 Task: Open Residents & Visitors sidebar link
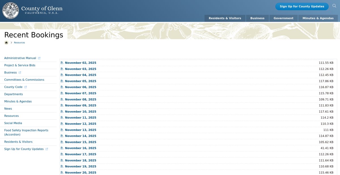pyautogui.click(x=18, y=142)
